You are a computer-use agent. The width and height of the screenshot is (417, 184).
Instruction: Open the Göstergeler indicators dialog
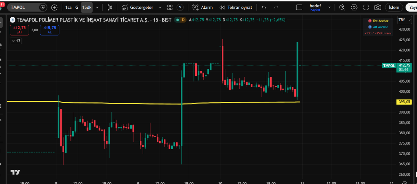pyautogui.click(x=138, y=7)
